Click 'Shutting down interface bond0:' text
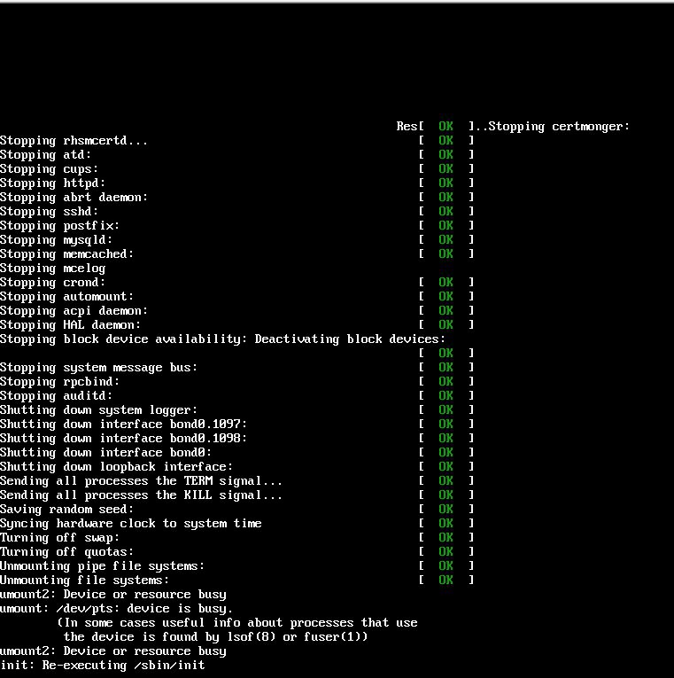 coord(106,453)
